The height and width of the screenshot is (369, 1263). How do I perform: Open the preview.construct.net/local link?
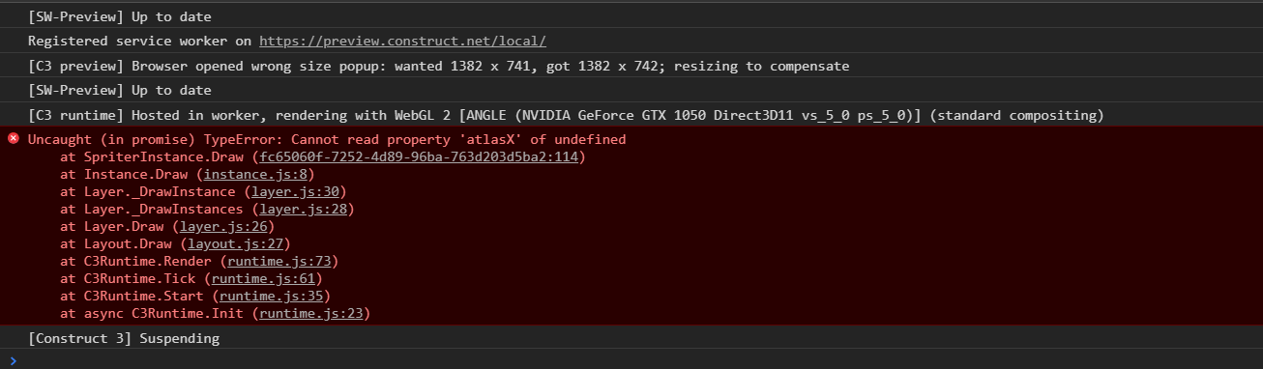403,42
